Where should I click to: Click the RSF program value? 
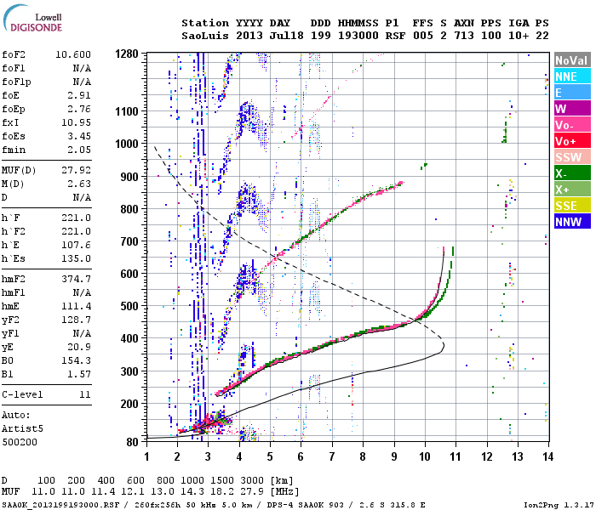pos(395,36)
